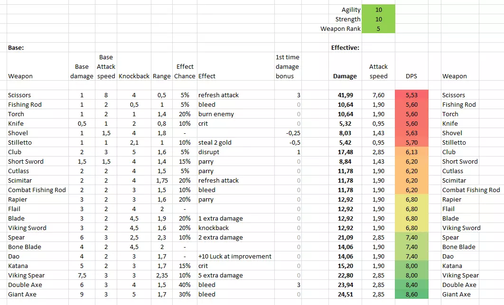Image resolution: width=504 pixels, height=305 pixels.
Task: Select the yellow Rapier DPS cell
Action: point(411,200)
